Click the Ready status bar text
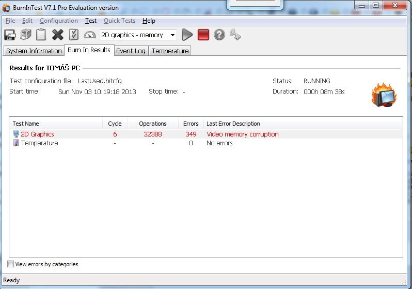 (x=11, y=280)
